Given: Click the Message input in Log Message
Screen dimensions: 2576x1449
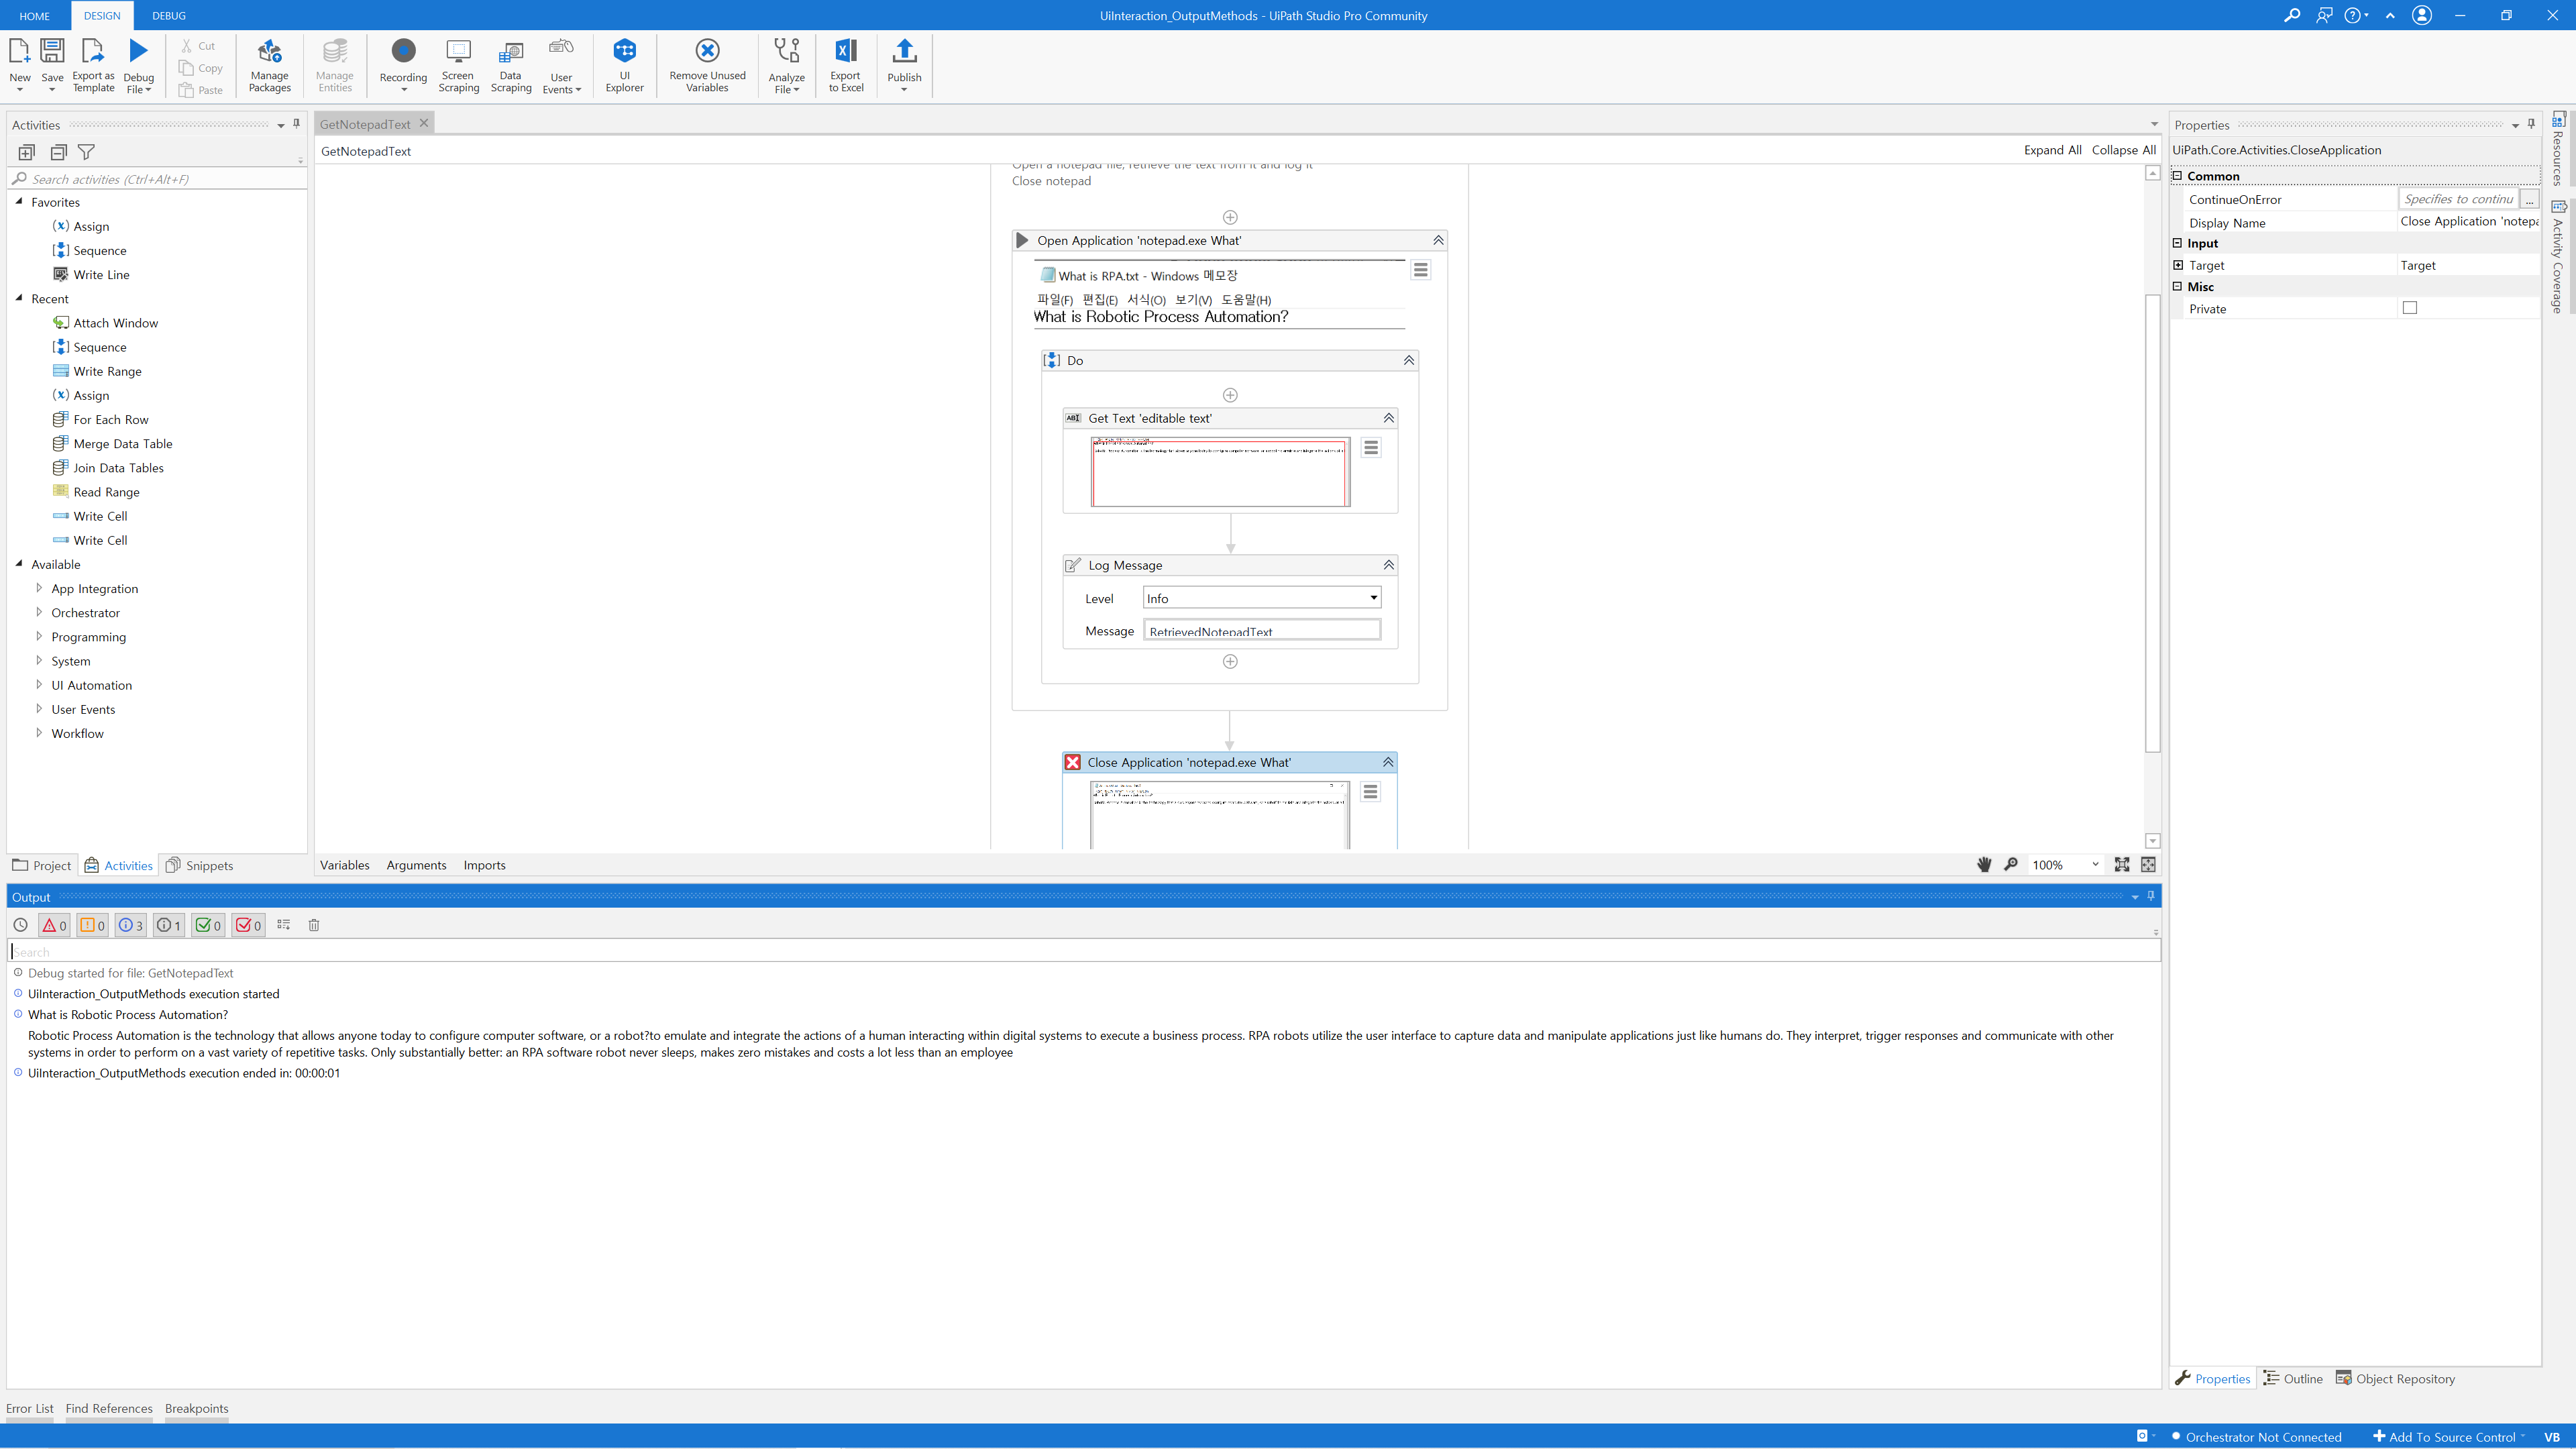Looking at the screenshot, I should (x=1262, y=630).
